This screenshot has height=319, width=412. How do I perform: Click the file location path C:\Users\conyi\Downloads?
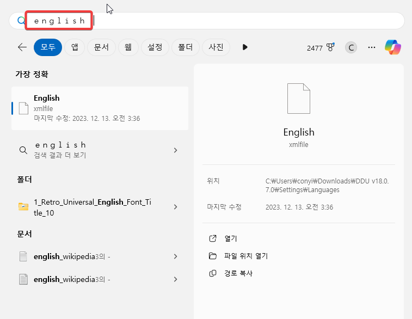click(x=327, y=186)
